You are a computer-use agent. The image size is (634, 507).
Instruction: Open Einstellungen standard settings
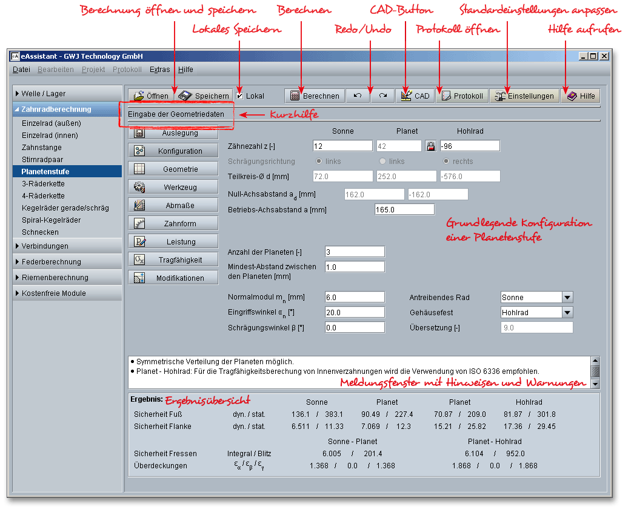pyautogui.click(x=524, y=96)
